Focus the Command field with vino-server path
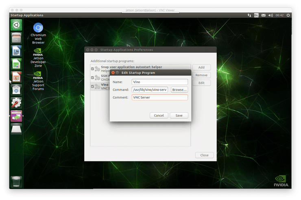301x200 pixels. (x=150, y=89)
